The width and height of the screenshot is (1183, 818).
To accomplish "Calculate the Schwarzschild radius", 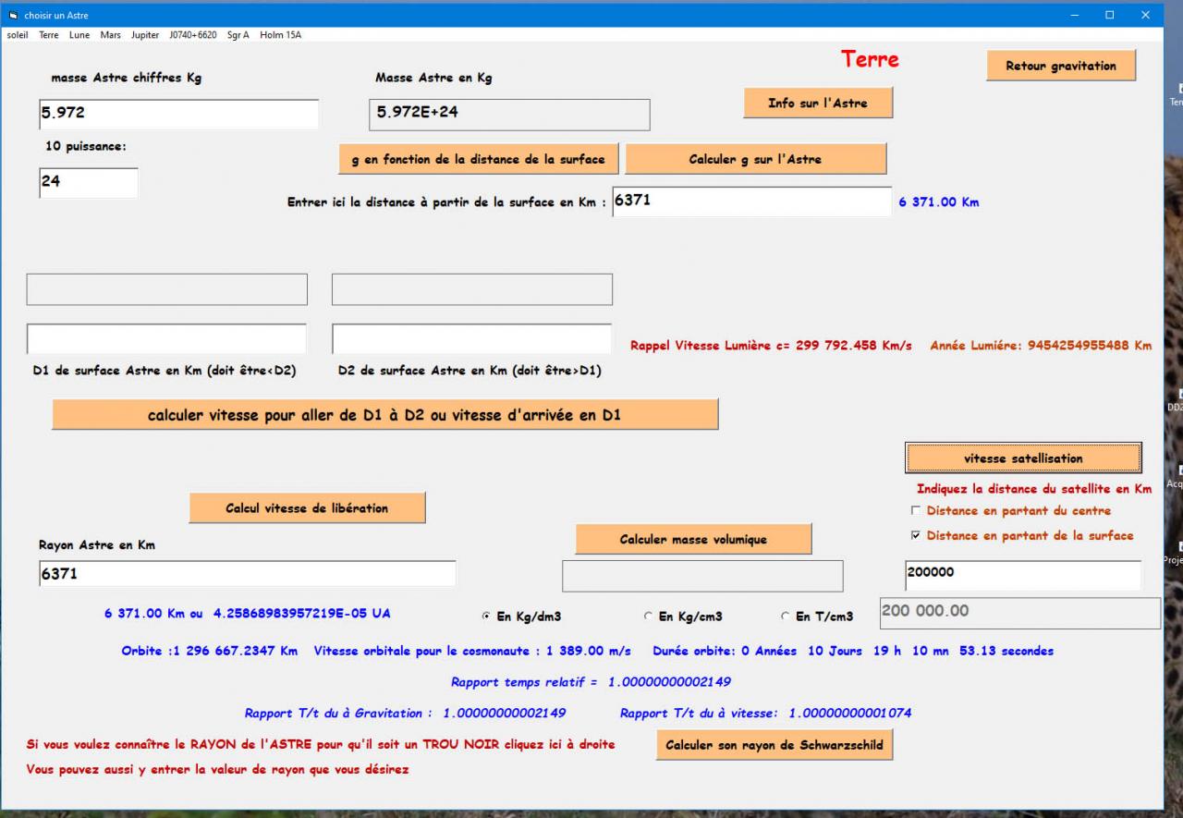I will click(774, 745).
